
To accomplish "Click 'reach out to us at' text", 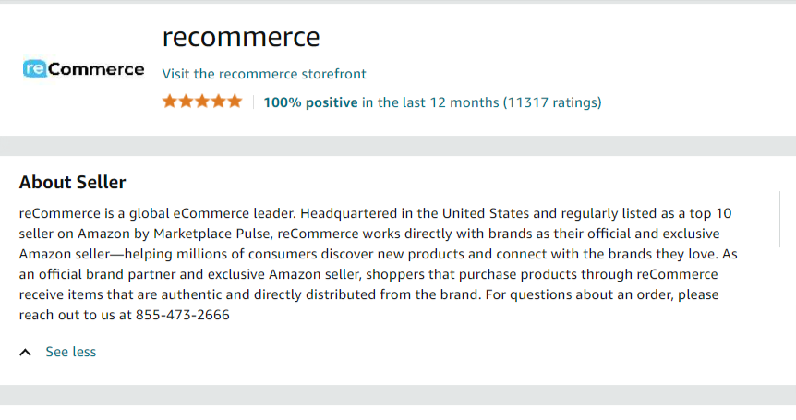I will point(76,315).
